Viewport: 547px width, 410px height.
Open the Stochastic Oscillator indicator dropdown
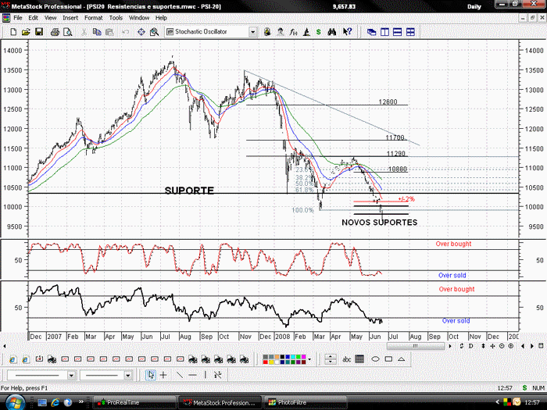tap(252, 32)
